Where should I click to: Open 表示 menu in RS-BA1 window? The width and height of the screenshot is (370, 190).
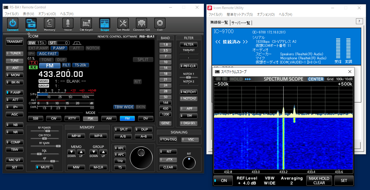pos(28,14)
